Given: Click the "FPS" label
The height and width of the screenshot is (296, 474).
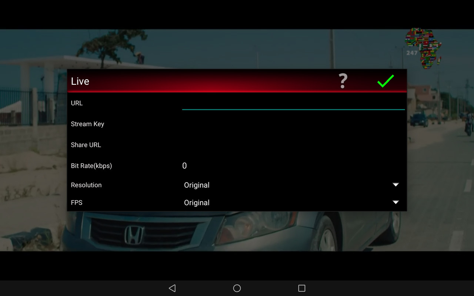Looking at the screenshot, I should tap(77, 203).
